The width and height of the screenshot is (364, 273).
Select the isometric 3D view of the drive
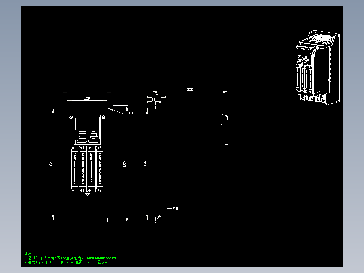coord(318,68)
